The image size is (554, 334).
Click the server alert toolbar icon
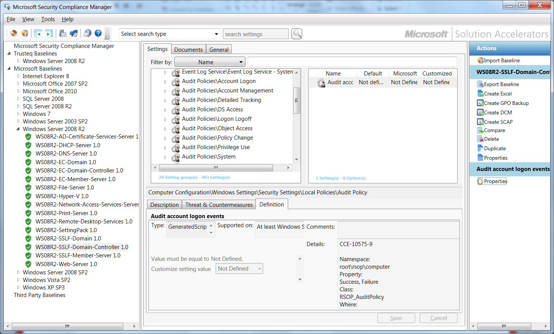coord(63,33)
